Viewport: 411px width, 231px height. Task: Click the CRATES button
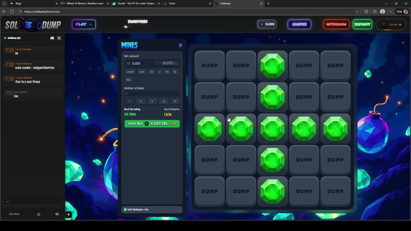click(x=300, y=24)
